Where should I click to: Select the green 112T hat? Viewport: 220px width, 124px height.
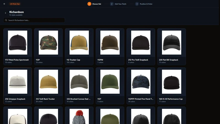pyautogui.click(x=110, y=86)
